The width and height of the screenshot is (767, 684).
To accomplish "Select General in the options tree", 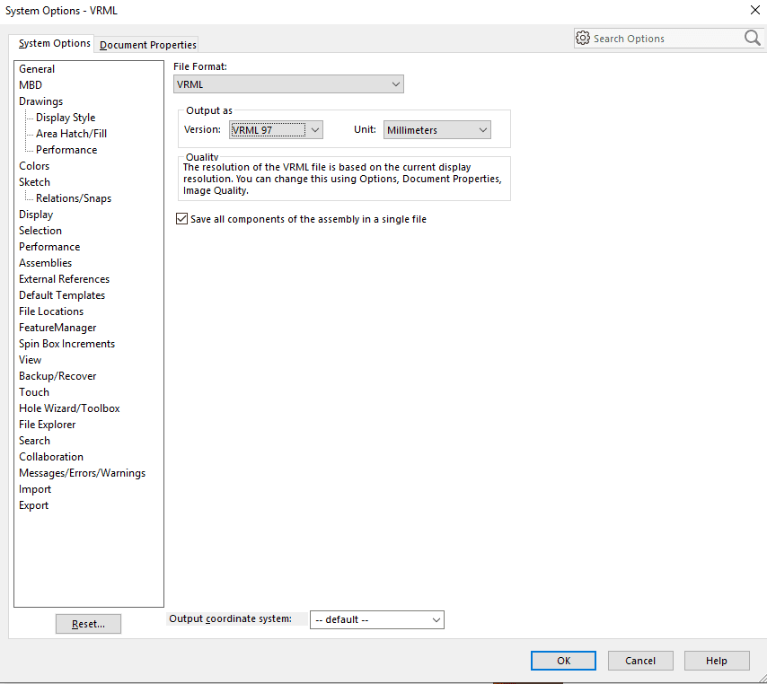I will pos(37,69).
